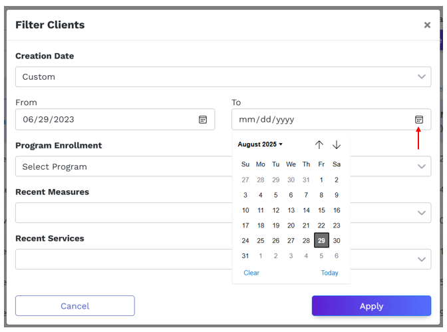Expand the Recent Services dropdown chevron
This screenshot has width=447, height=332.
[x=421, y=259]
